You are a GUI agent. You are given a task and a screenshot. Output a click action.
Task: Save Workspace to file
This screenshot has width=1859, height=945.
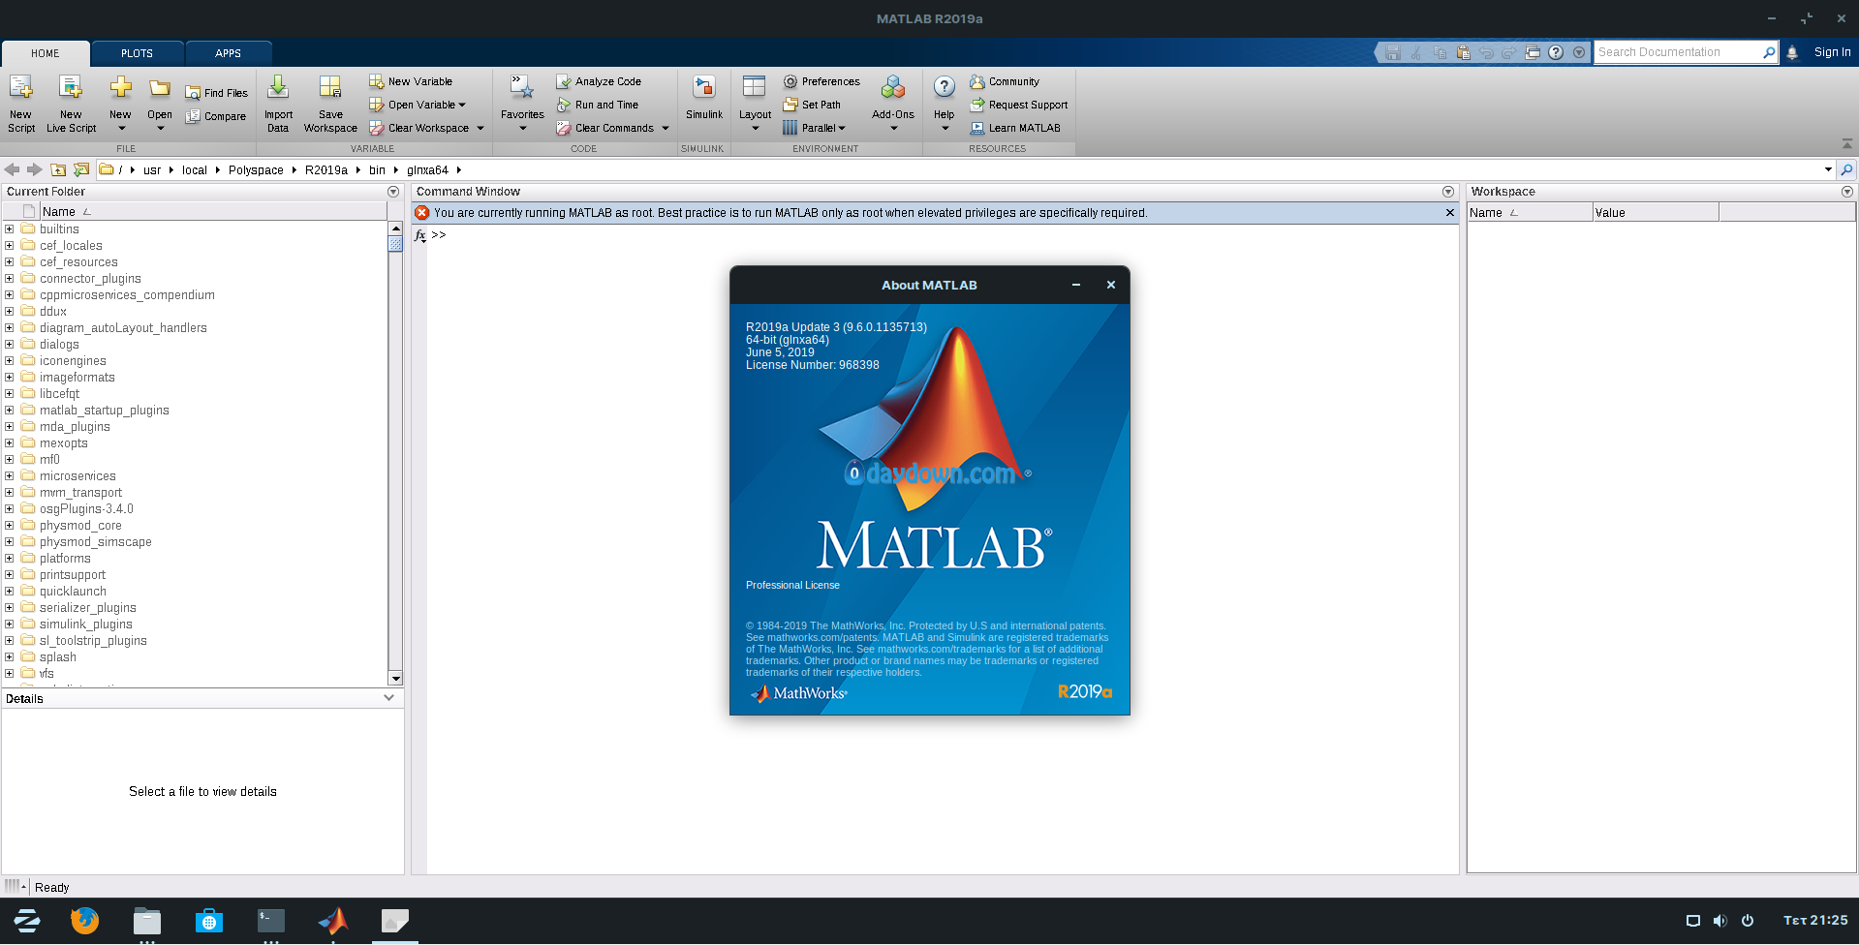pos(330,103)
